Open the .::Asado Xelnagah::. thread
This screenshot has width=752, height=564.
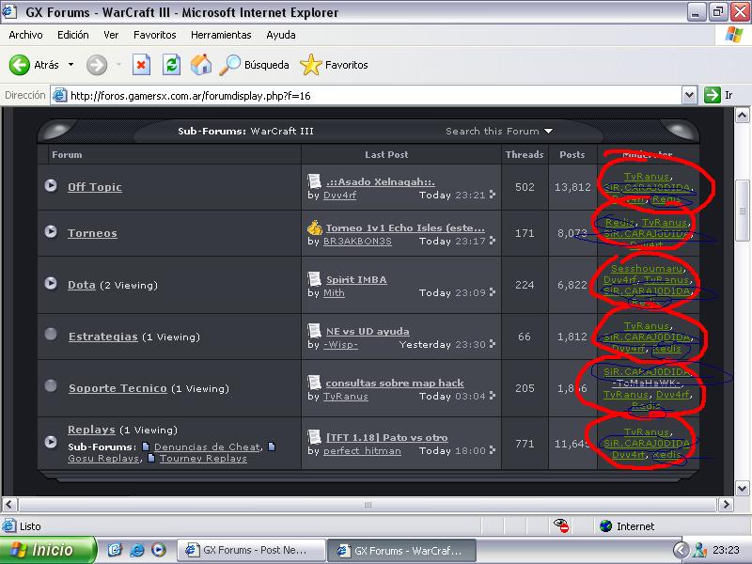(x=381, y=181)
